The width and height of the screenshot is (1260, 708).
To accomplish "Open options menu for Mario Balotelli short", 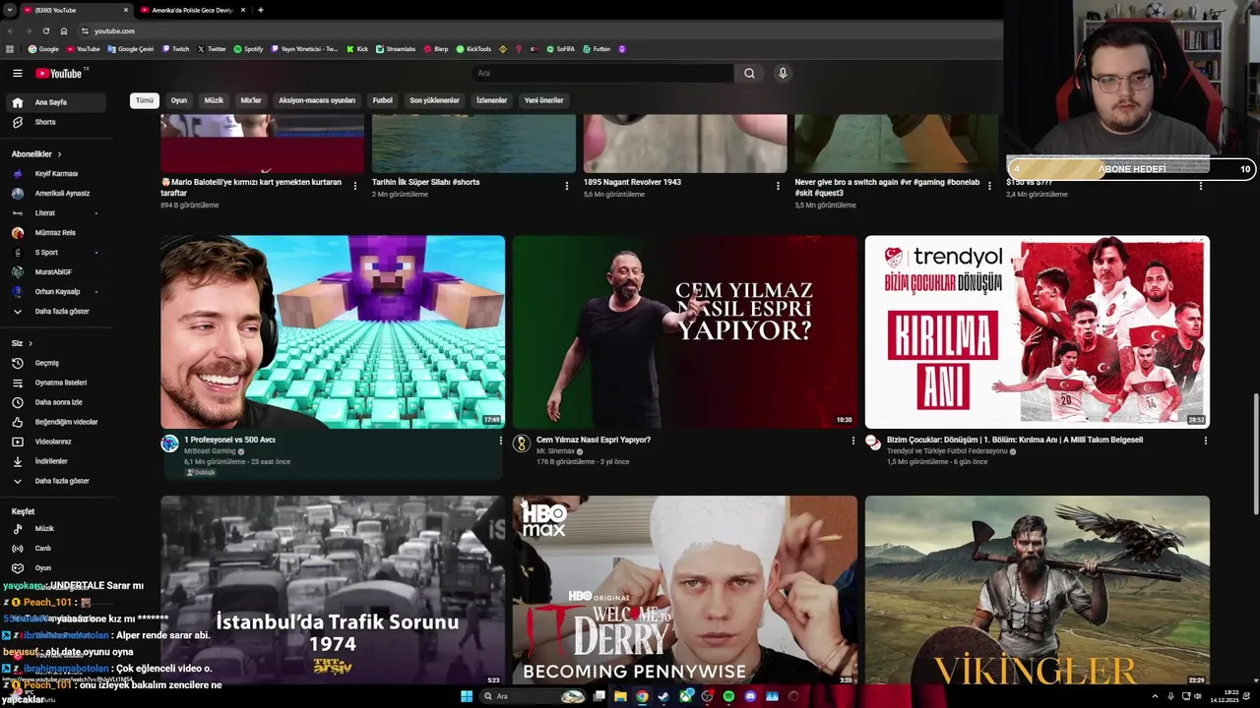I will coord(355,186).
